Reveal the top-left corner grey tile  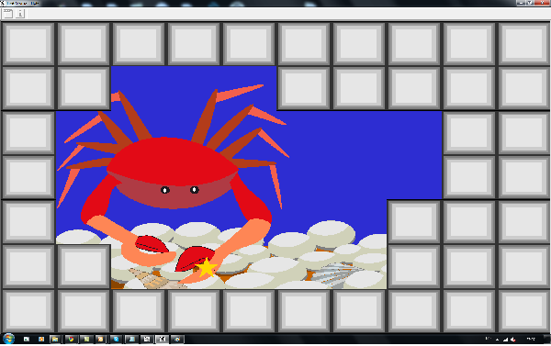(28, 43)
